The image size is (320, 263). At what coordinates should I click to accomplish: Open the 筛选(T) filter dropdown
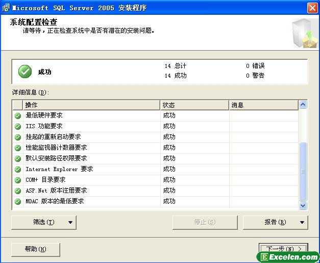[44, 222]
